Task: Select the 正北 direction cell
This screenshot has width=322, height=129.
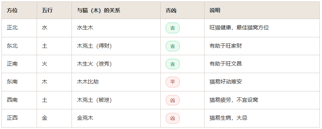Action: pyautogui.click(x=19, y=28)
